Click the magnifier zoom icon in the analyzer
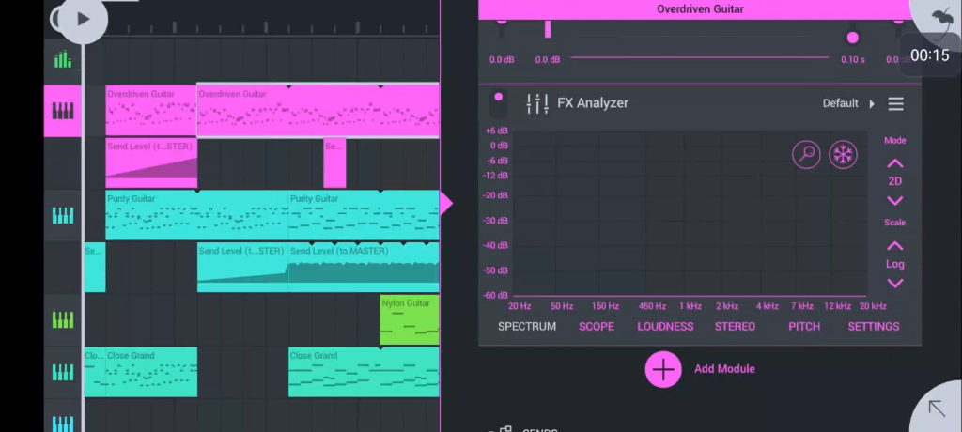This screenshot has width=962, height=432. coord(806,155)
